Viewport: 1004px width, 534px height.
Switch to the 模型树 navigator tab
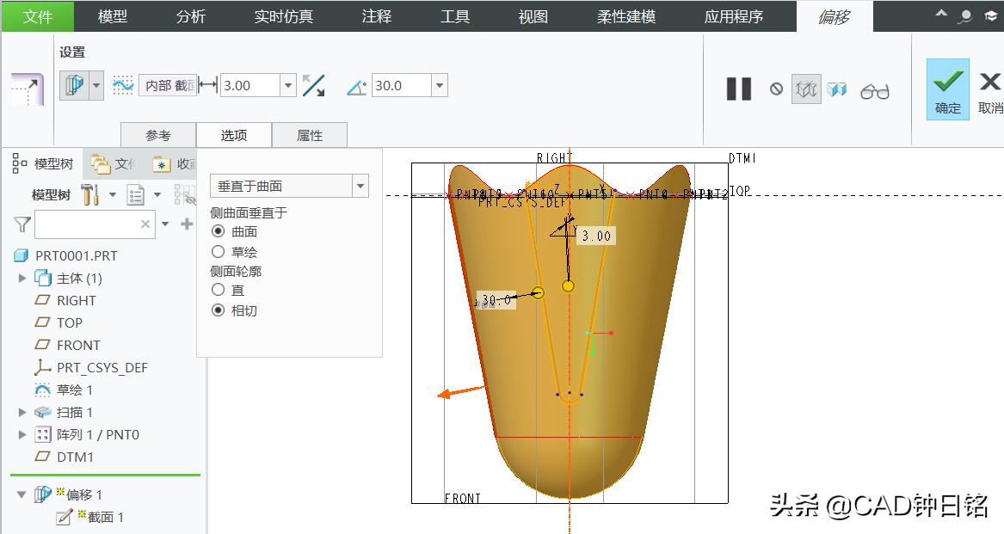click(x=43, y=164)
